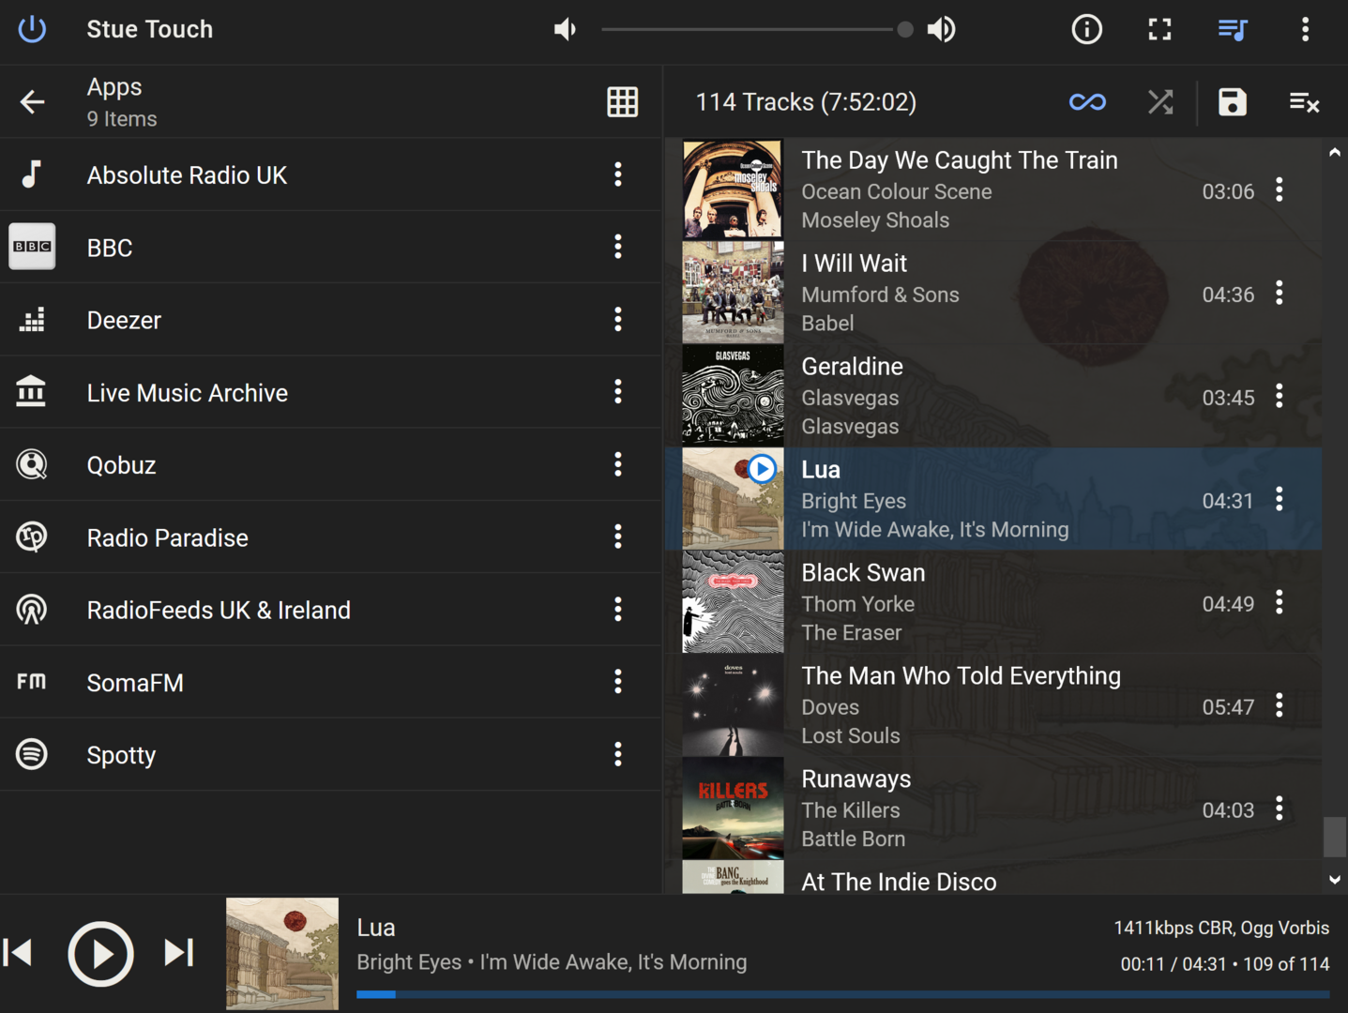Viewport: 1348px width, 1013px height.
Task: Play The Day We Caught The Train
Action: pos(993,189)
